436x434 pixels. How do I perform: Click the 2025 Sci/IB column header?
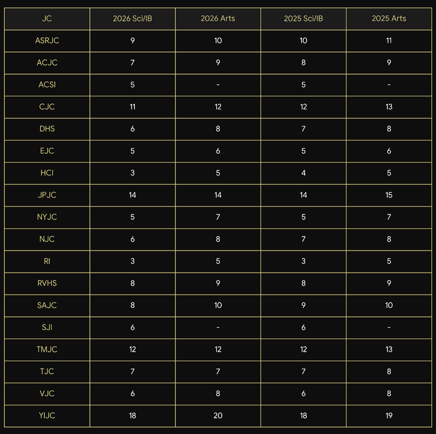pyautogui.click(x=303, y=19)
